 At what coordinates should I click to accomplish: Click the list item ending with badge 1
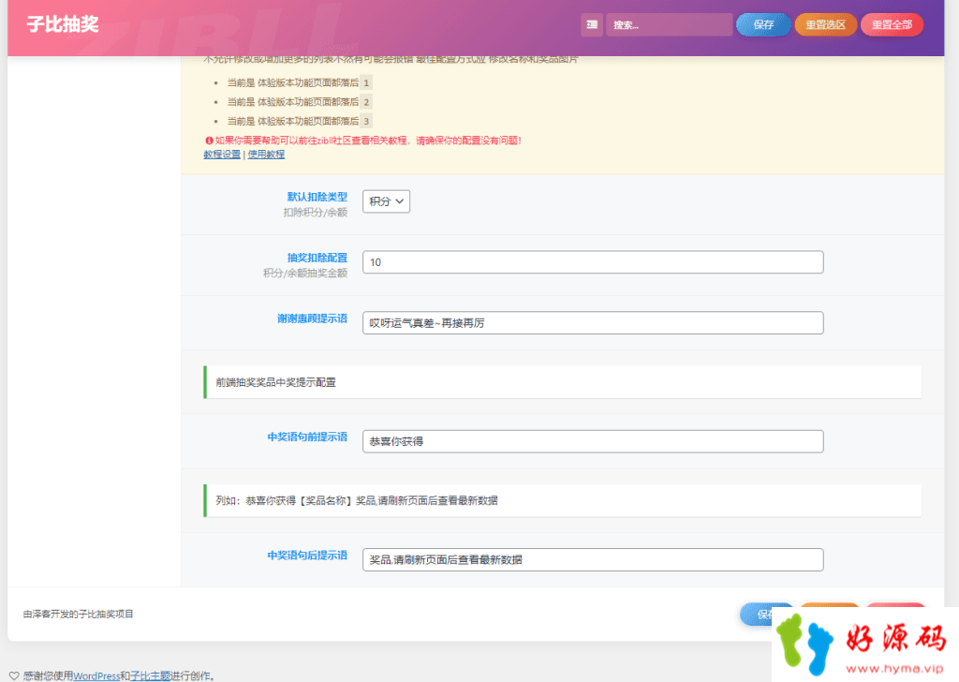(x=299, y=82)
